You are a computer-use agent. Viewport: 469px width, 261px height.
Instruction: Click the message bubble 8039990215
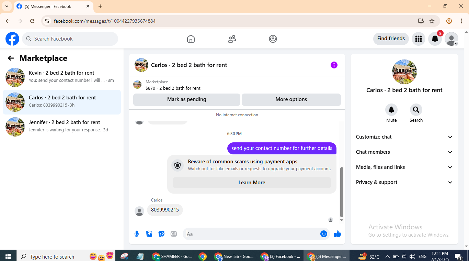[165, 210]
